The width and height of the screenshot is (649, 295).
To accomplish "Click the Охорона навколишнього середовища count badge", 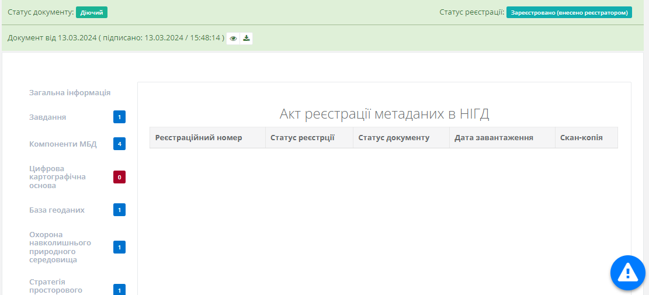I will (119, 248).
